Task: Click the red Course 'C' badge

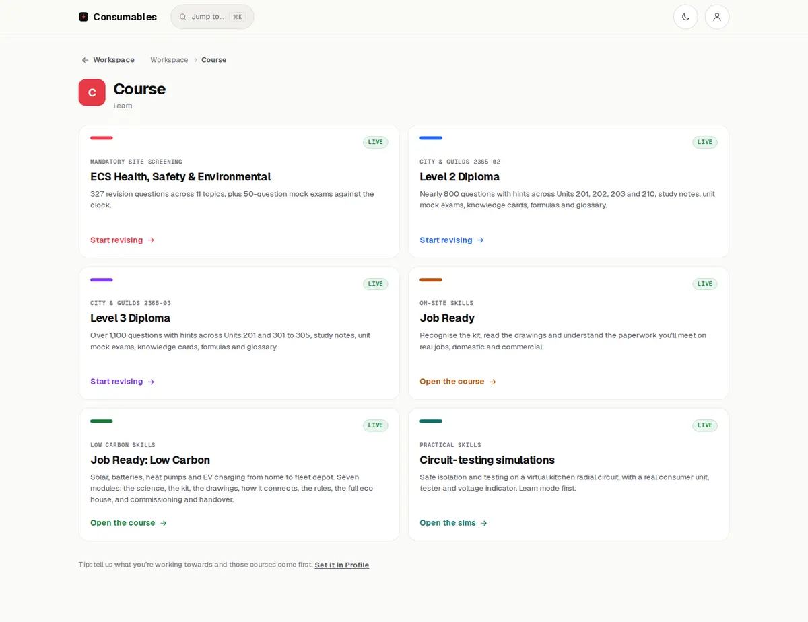Action: pos(92,92)
